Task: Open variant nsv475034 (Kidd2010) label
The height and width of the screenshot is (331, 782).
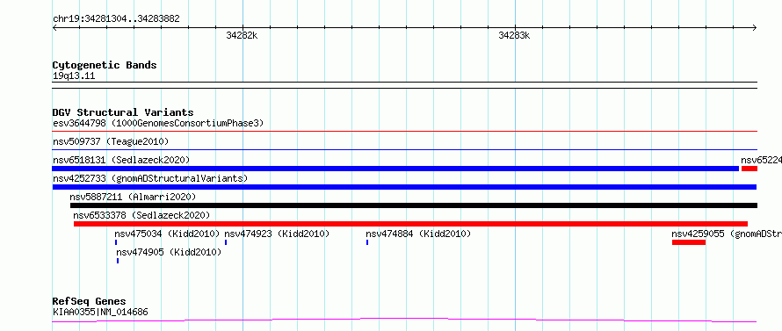Action: 167,234
